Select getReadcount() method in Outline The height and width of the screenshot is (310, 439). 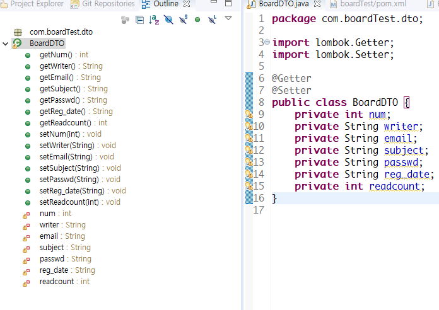(x=73, y=123)
